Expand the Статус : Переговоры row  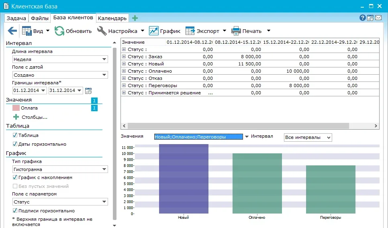[124, 85]
